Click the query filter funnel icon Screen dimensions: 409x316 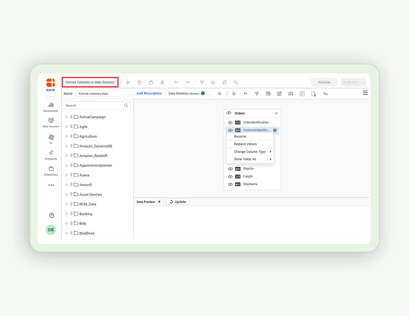[257, 94]
